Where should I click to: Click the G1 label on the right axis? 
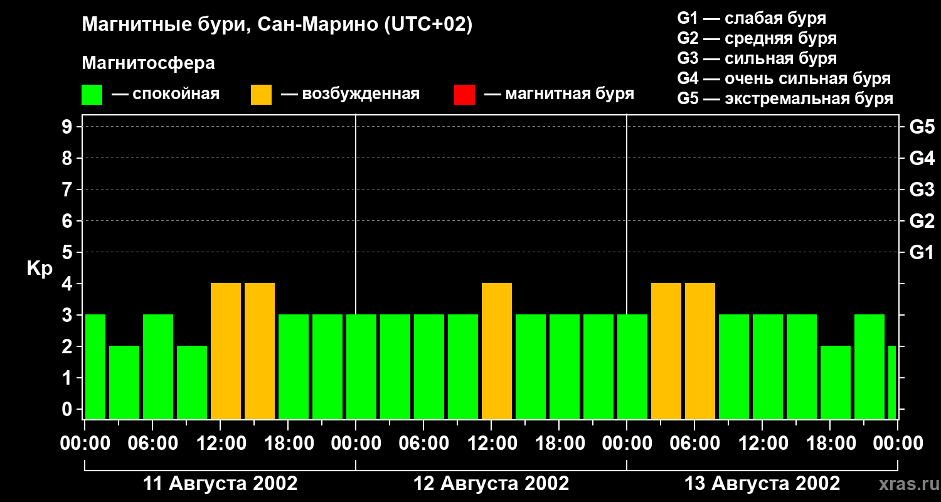pos(922,252)
